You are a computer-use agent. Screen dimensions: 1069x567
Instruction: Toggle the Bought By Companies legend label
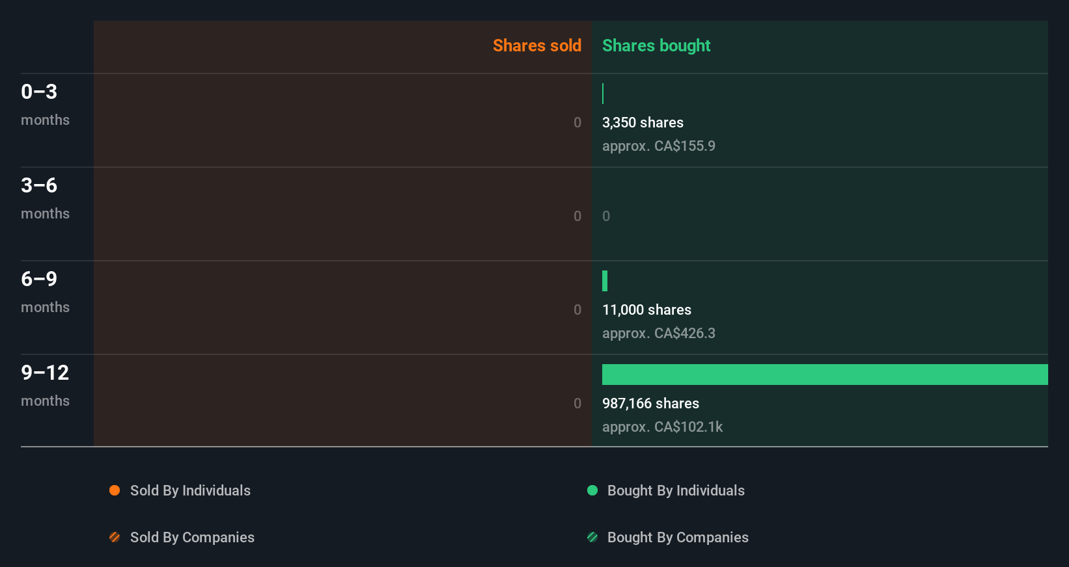pos(678,537)
